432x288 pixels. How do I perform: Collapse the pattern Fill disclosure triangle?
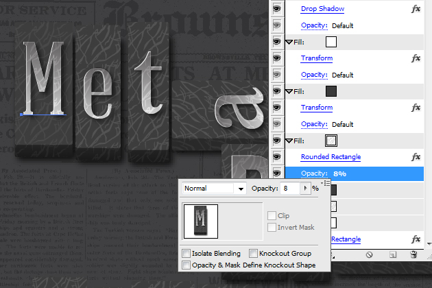pyautogui.click(x=289, y=141)
